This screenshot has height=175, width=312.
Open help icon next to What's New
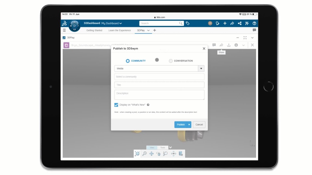[x=148, y=105]
